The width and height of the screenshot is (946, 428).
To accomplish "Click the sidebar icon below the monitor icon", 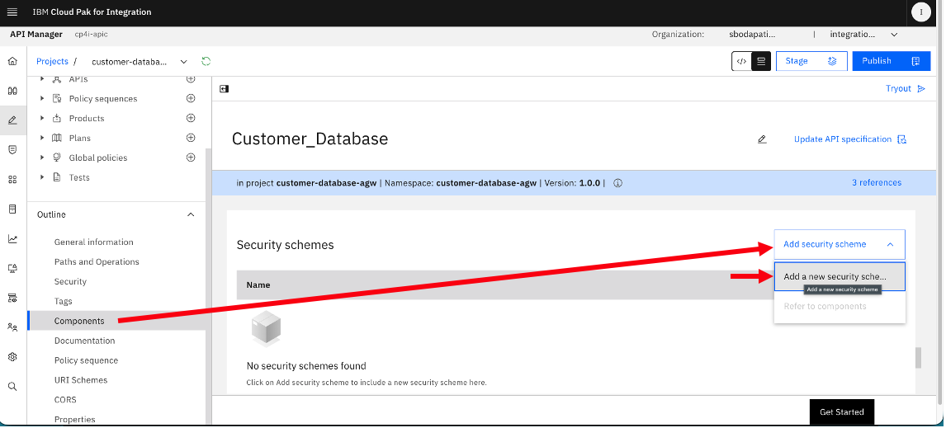I will [x=12, y=298].
